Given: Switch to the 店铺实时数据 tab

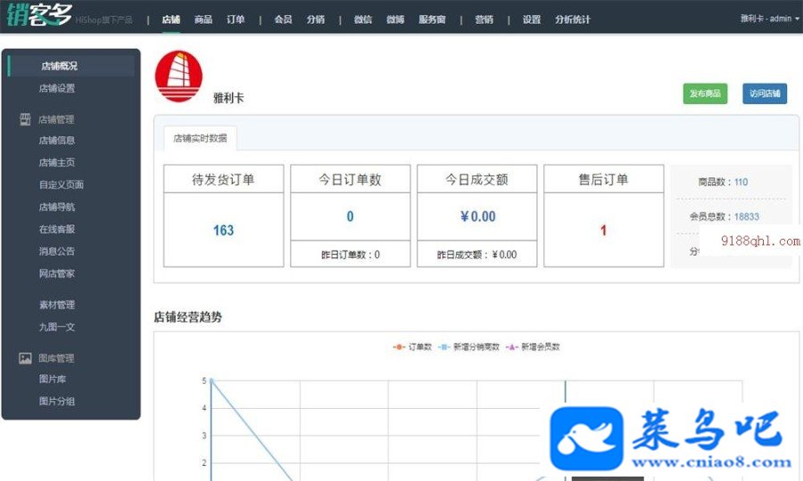Looking at the screenshot, I should (x=200, y=138).
